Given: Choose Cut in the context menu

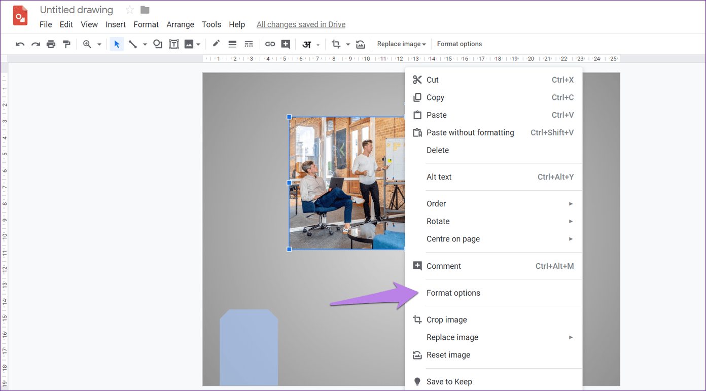Looking at the screenshot, I should click(x=493, y=80).
